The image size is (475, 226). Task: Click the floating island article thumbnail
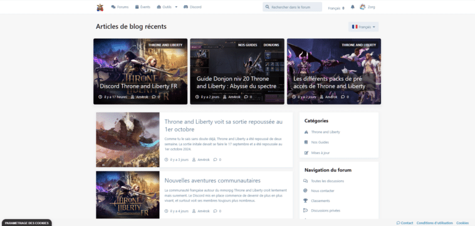point(128,140)
